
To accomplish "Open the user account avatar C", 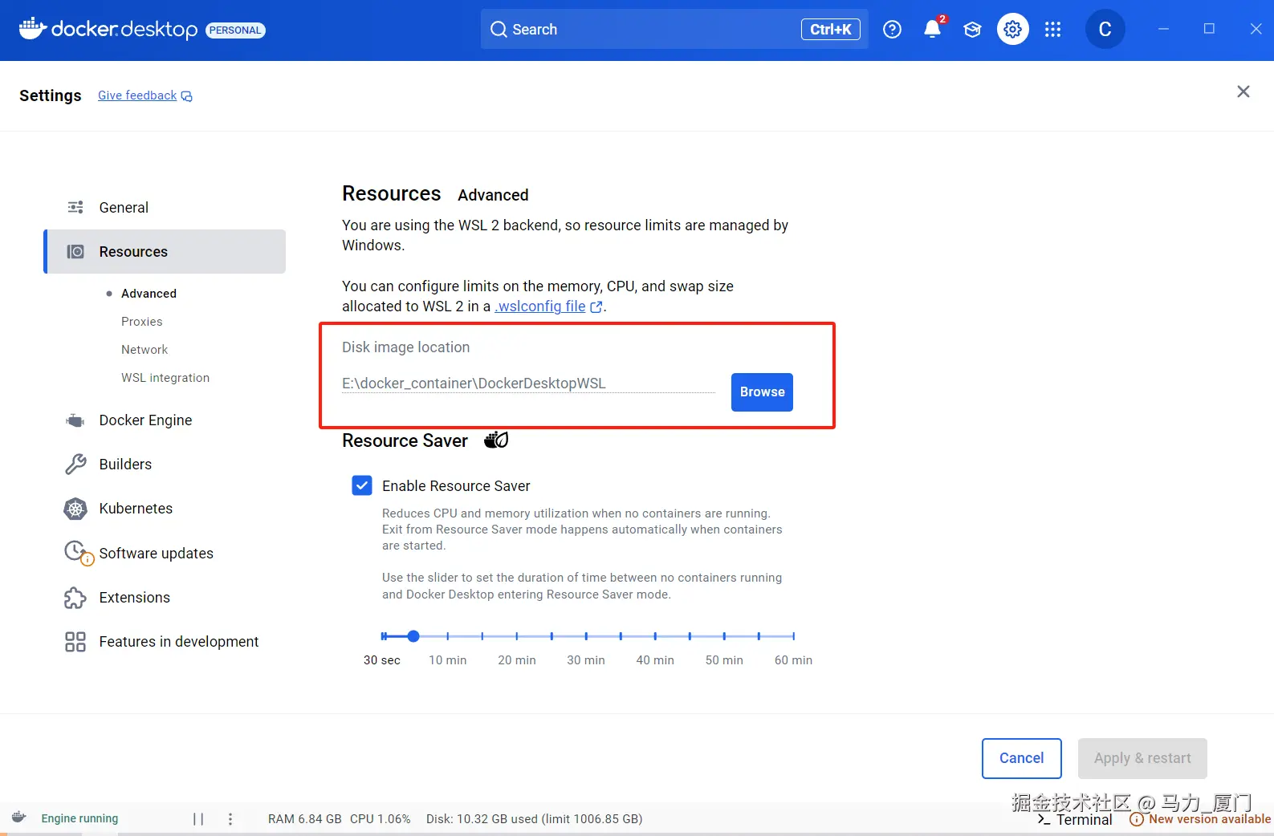I will 1105,30.
